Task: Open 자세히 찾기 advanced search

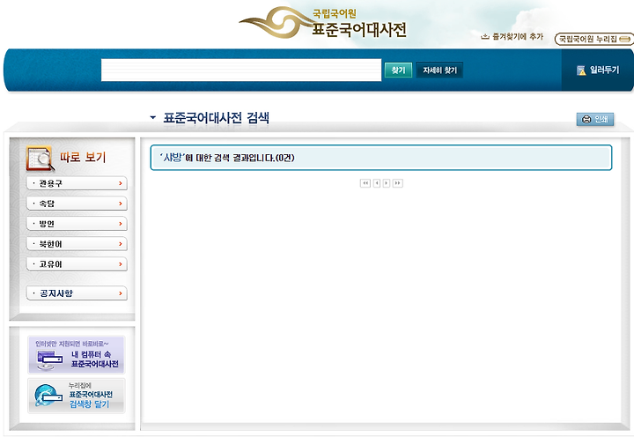Action: (x=439, y=70)
